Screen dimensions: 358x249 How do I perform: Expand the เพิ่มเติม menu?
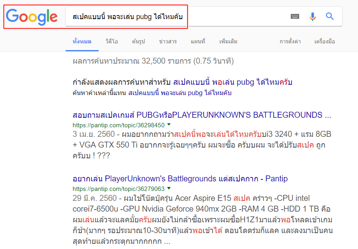click(228, 41)
